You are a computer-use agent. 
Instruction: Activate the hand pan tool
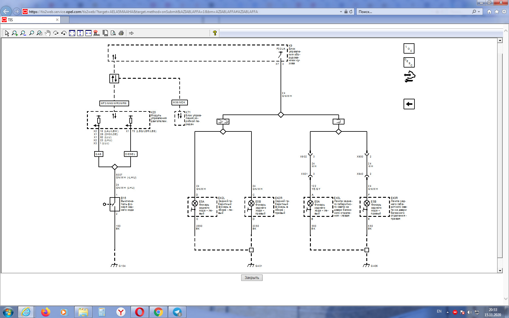(x=48, y=33)
